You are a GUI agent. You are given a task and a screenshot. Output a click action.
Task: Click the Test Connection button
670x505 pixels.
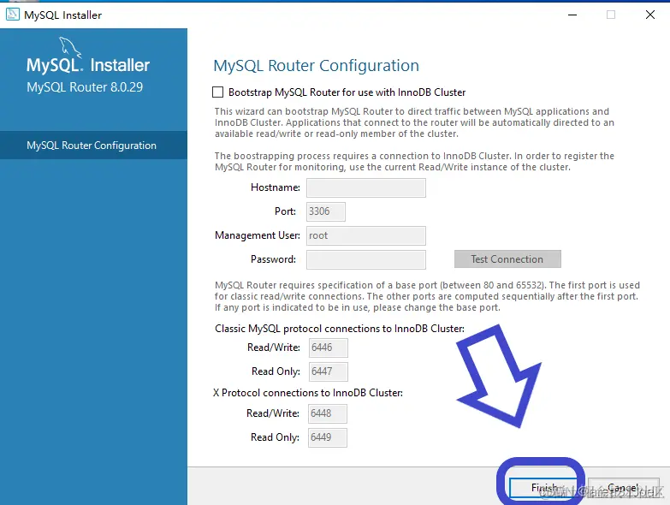pos(507,258)
